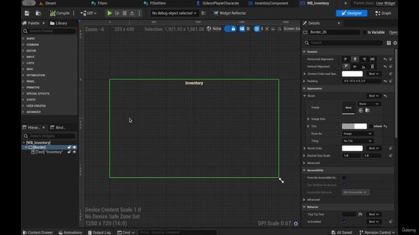Set Horizontal Alignment to left
This screenshot has height=235, width=419.
(x=346, y=59)
